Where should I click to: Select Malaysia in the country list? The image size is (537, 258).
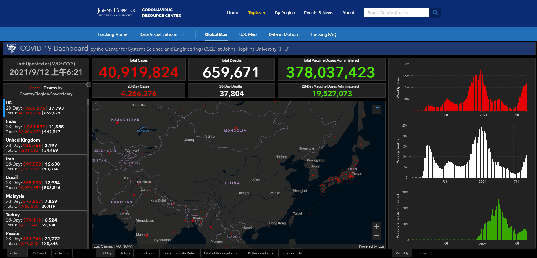click(45, 201)
